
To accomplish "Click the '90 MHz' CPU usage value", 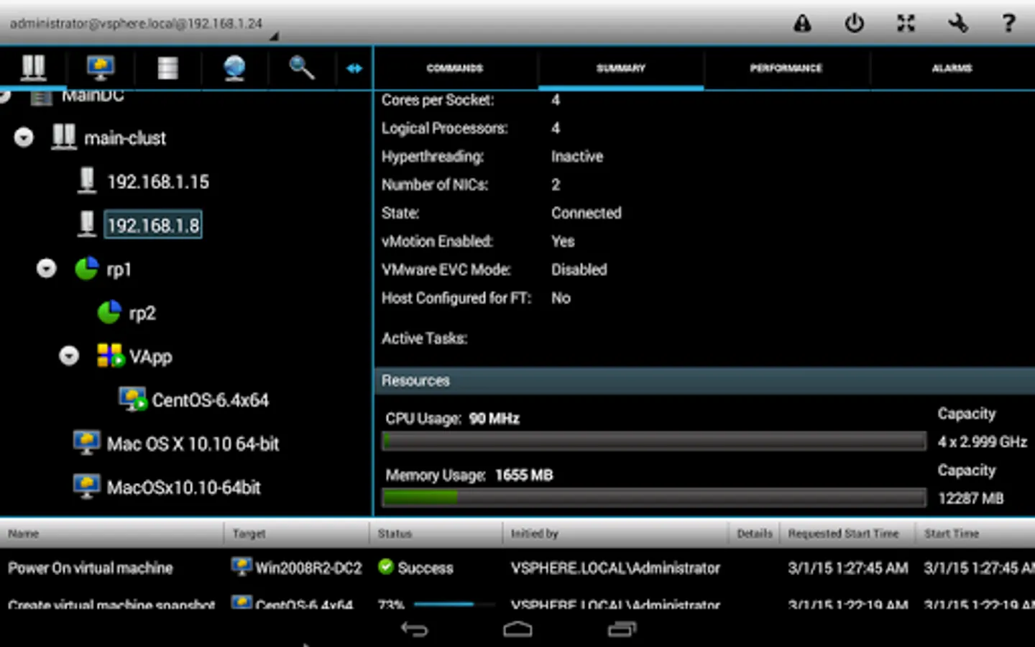I will (494, 418).
